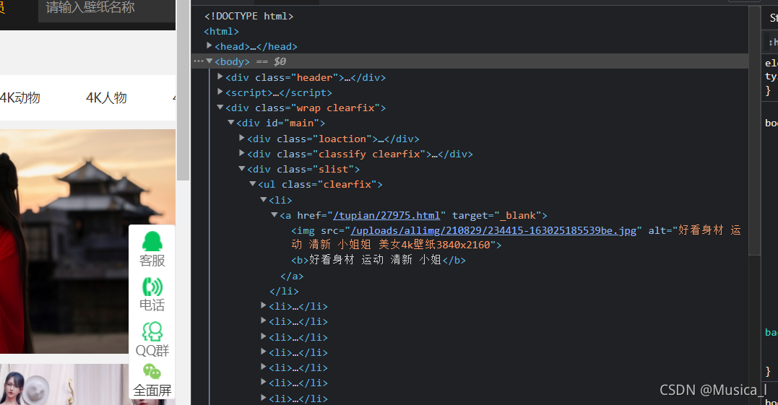Expand the div class loaction node
Viewport: 778px width, 405px height.
tap(242, 138)
